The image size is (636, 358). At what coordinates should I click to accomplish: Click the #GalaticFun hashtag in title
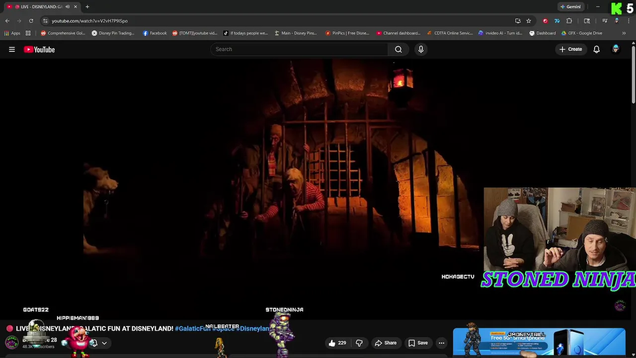tap(193, 329)
